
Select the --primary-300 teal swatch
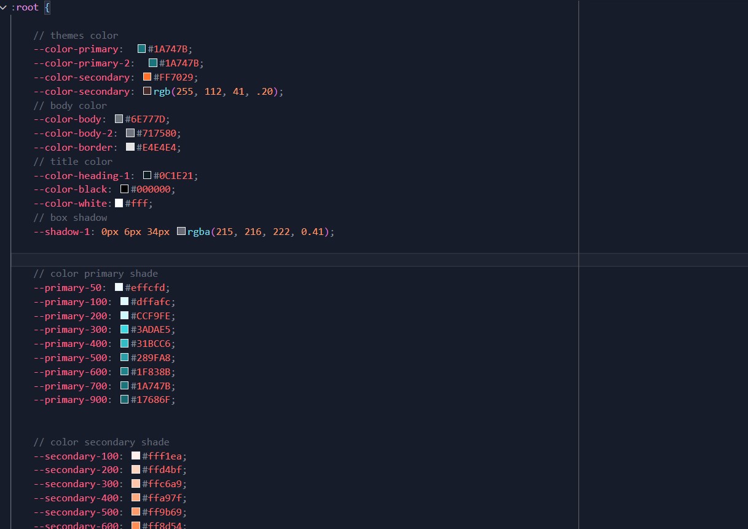[x=124, y=329]
